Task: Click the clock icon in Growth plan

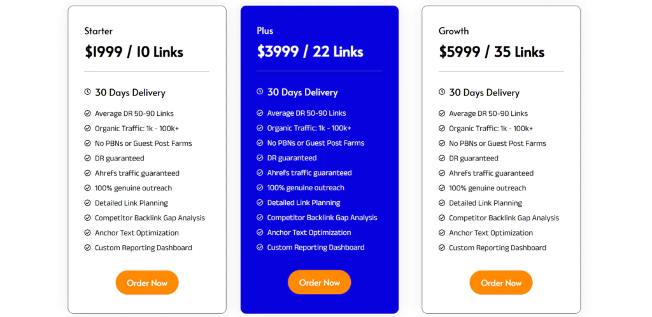Action: [x=442, y=92]
